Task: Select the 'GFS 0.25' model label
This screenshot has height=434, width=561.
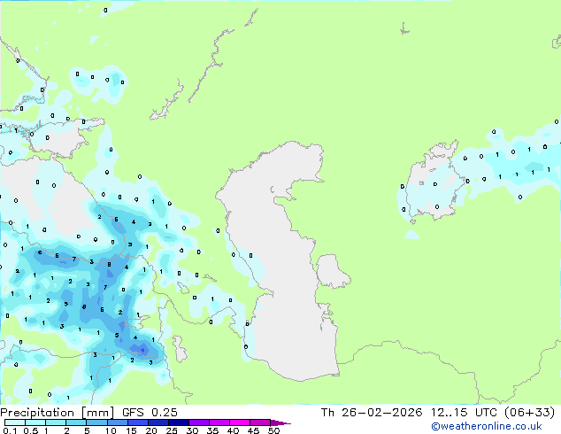Action: pos(150,413)
